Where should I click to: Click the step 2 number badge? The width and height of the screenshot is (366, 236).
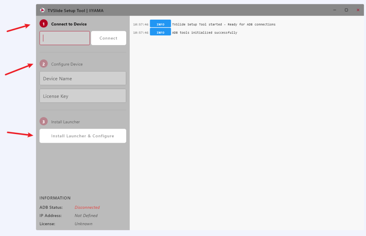tap(44, 64)
